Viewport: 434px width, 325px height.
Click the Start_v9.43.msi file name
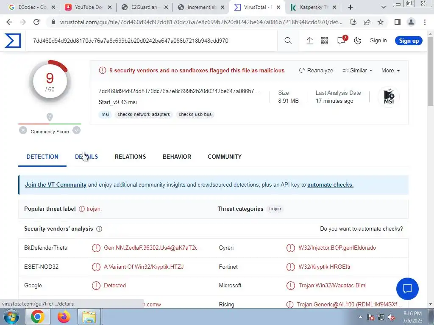118,102
